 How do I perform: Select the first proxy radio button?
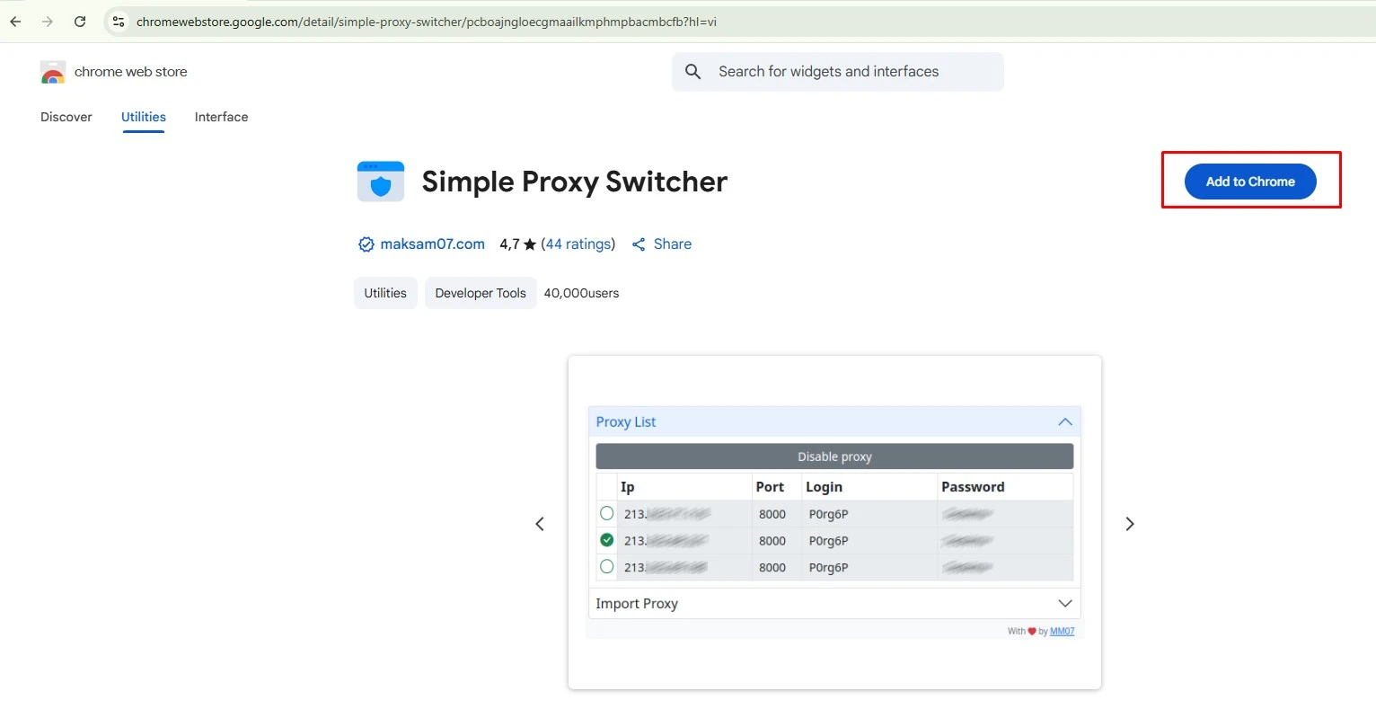[x=607, y=513]
